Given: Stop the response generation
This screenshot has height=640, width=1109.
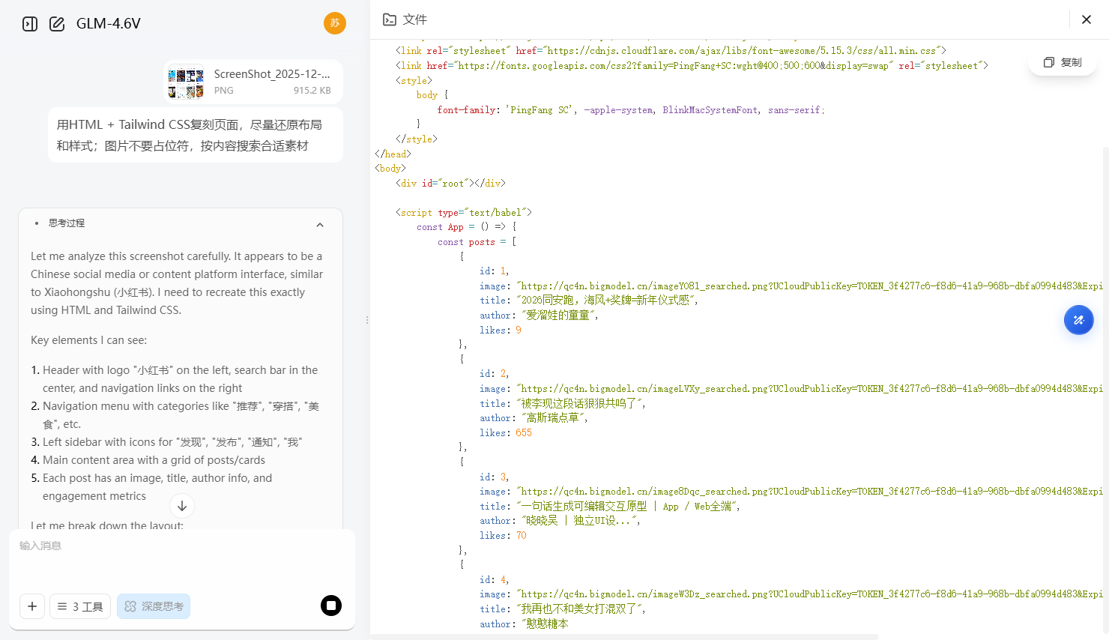Looking at the screenshot, I should coord(331,606).
